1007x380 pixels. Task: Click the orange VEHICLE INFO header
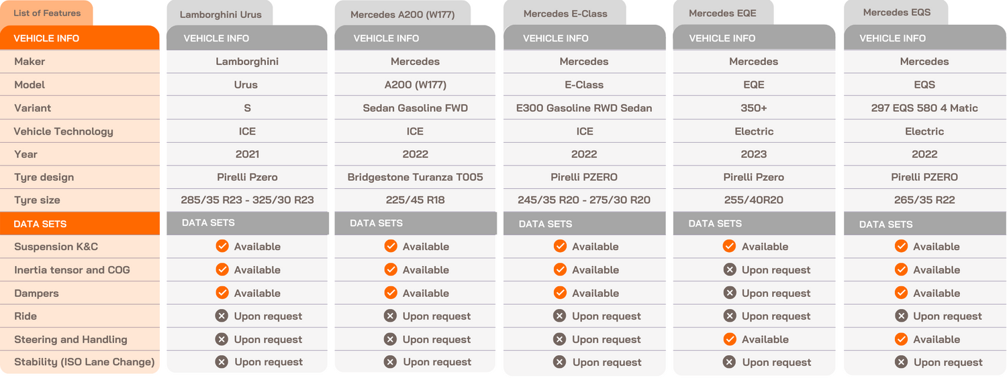(x=79, y=38)
